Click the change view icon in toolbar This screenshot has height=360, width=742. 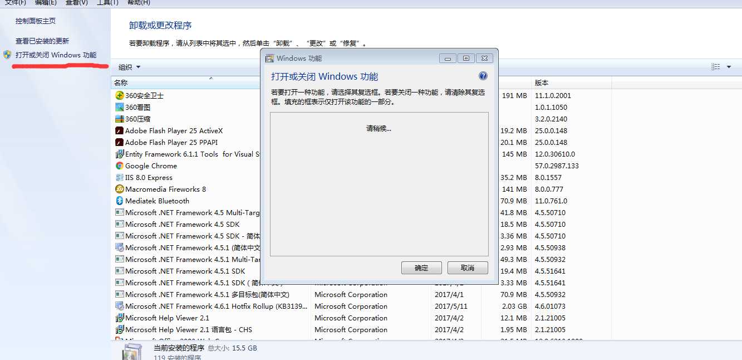click(715, 67)
